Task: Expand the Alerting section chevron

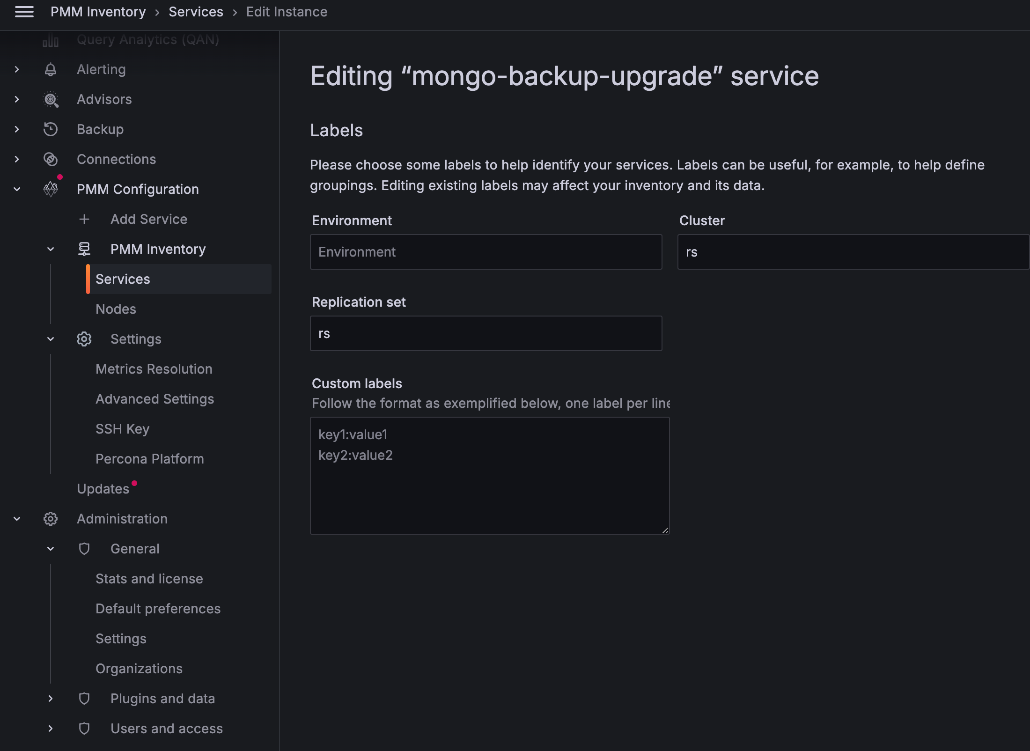Action: (x=17, y=69)
